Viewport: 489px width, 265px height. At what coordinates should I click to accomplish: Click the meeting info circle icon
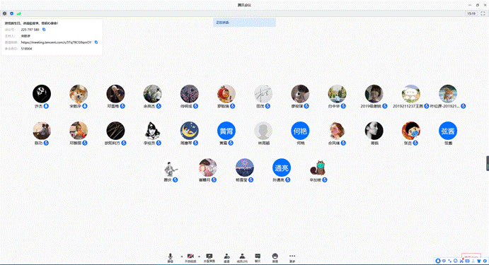click(x=5, y=13)
